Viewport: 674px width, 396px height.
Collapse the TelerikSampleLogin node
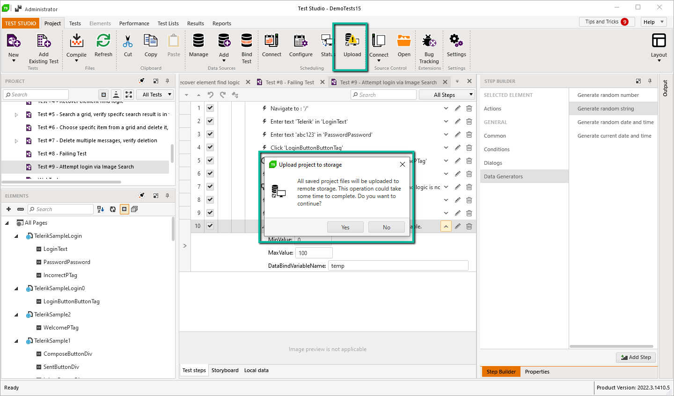[16, 236]
